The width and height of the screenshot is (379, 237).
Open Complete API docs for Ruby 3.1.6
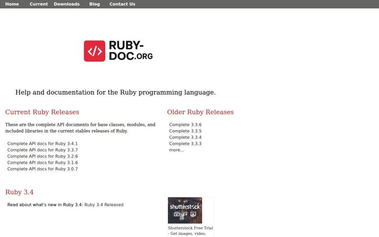(x=43, y=163)
